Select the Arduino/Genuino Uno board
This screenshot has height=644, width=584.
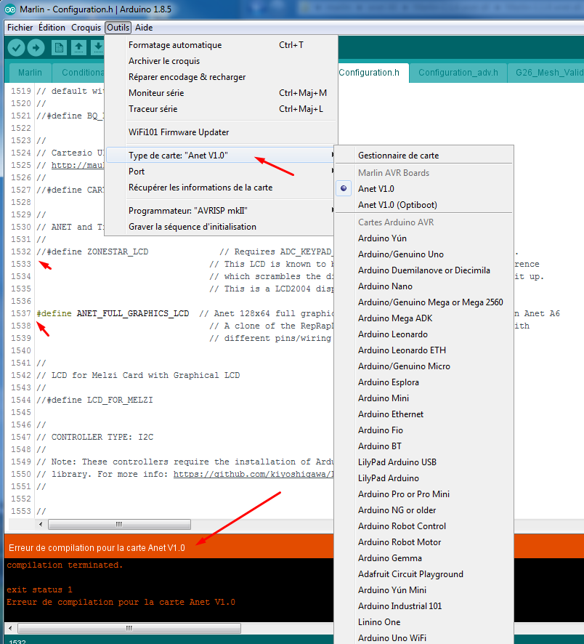[424, 254]
